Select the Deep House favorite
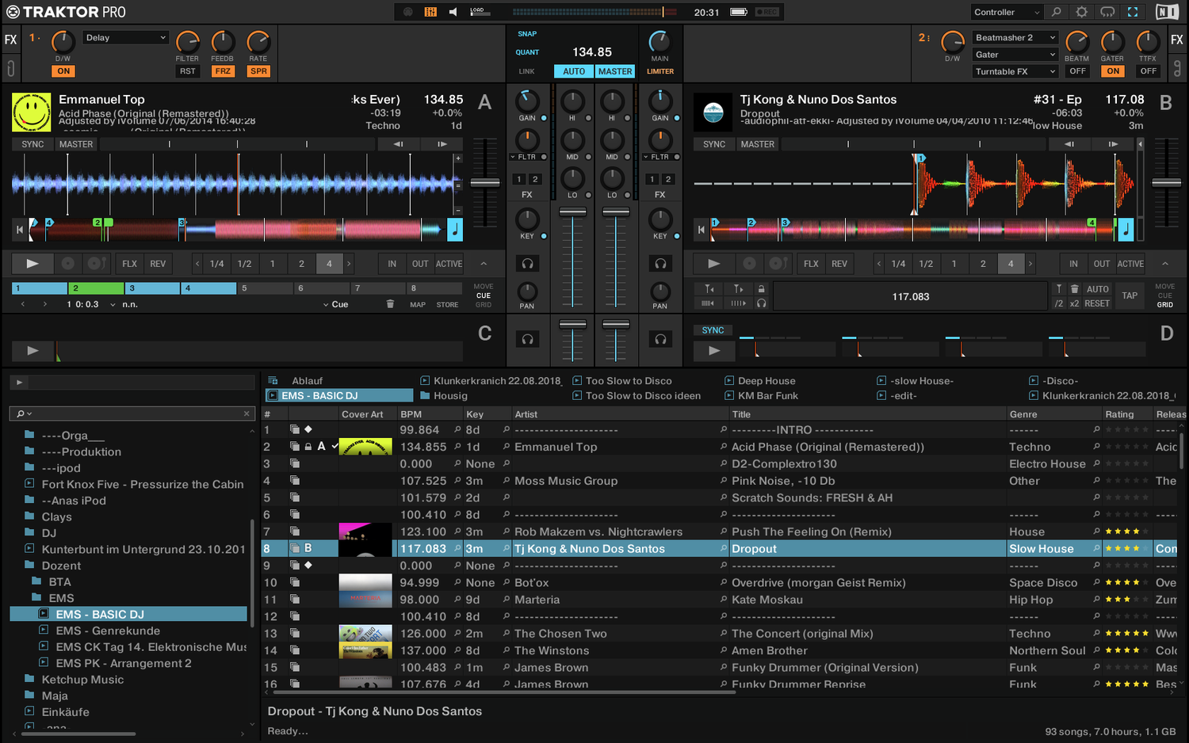This screenshot has height=743, width=1189. 760,381
